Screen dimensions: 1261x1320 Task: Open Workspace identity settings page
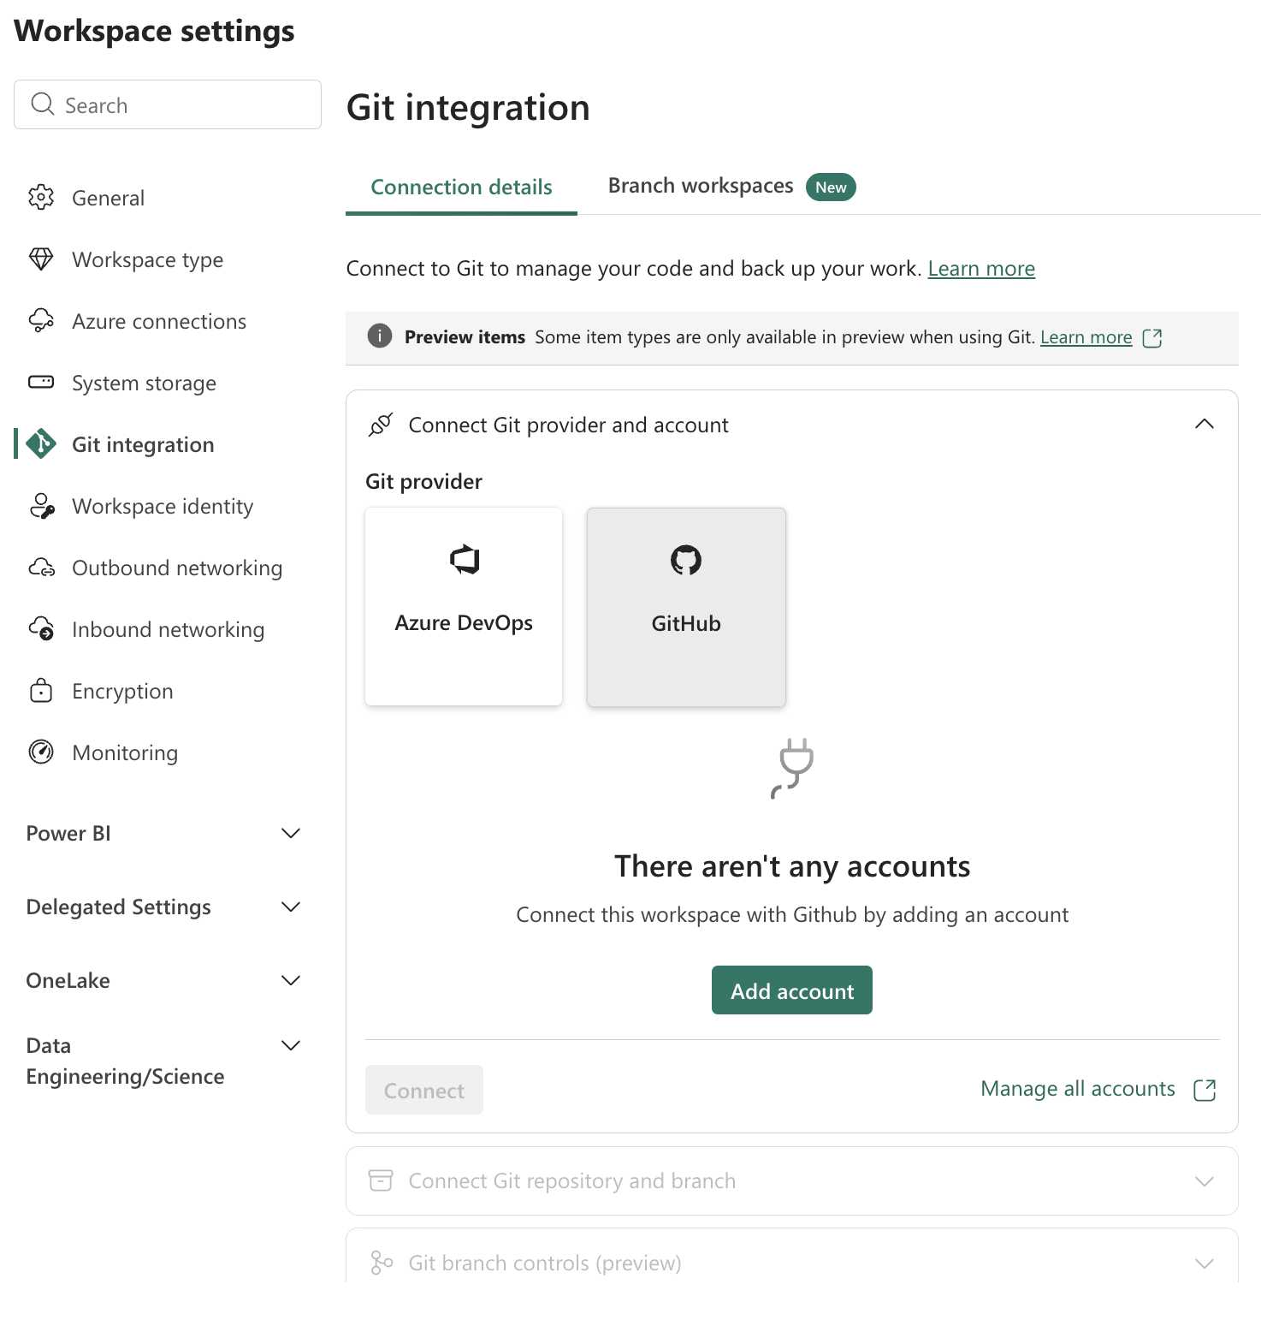point(168,506)
